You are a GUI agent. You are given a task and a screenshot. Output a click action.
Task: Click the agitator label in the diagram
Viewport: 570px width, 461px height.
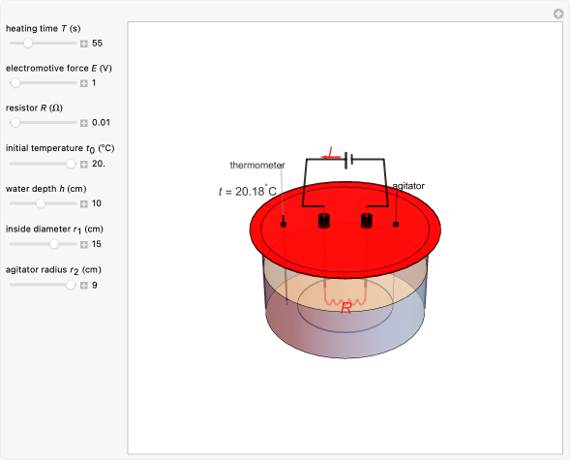(408, 186)
